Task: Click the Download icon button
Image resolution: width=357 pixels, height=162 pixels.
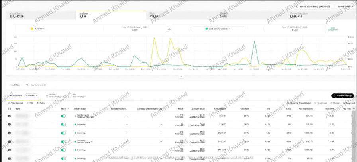Action: click(x=349, y=103)
